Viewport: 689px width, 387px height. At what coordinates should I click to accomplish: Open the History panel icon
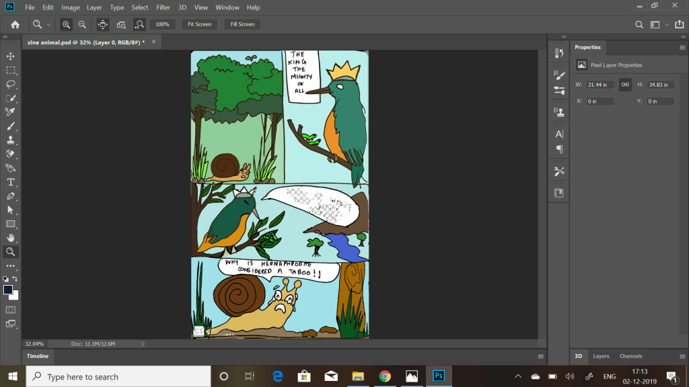(x=558, y=53)
